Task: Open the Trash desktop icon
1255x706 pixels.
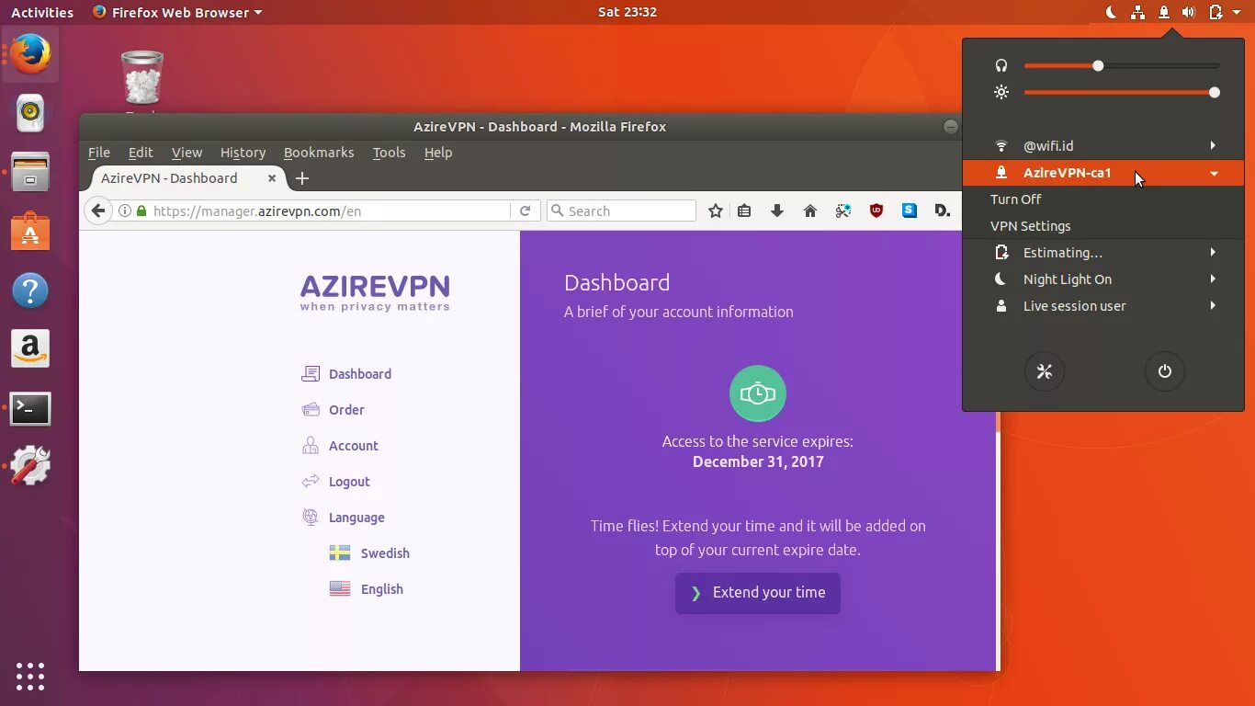Action: 142,77
